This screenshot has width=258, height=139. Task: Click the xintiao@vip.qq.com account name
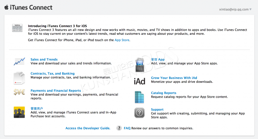click(x=234, y=9)
